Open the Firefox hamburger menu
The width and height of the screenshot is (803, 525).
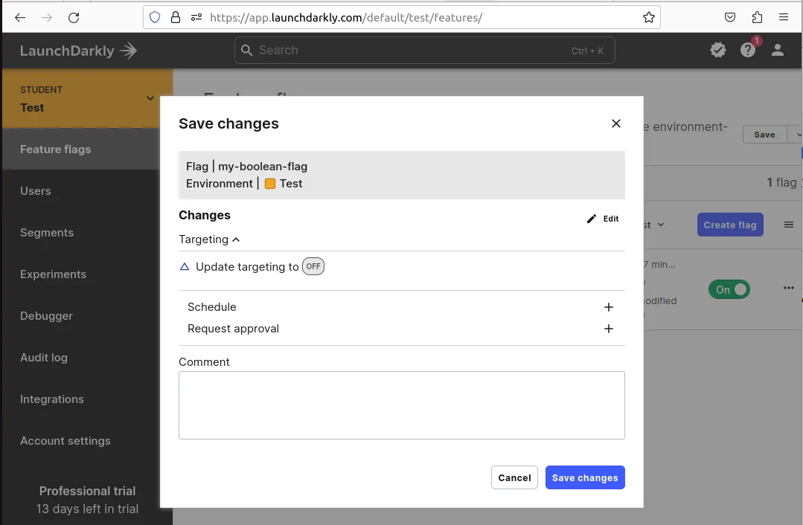783,17
